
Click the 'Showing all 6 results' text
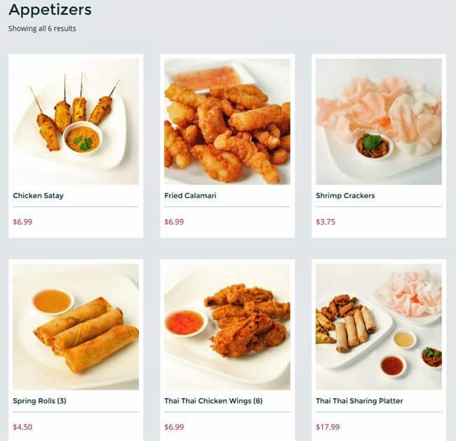coord(42,29)
